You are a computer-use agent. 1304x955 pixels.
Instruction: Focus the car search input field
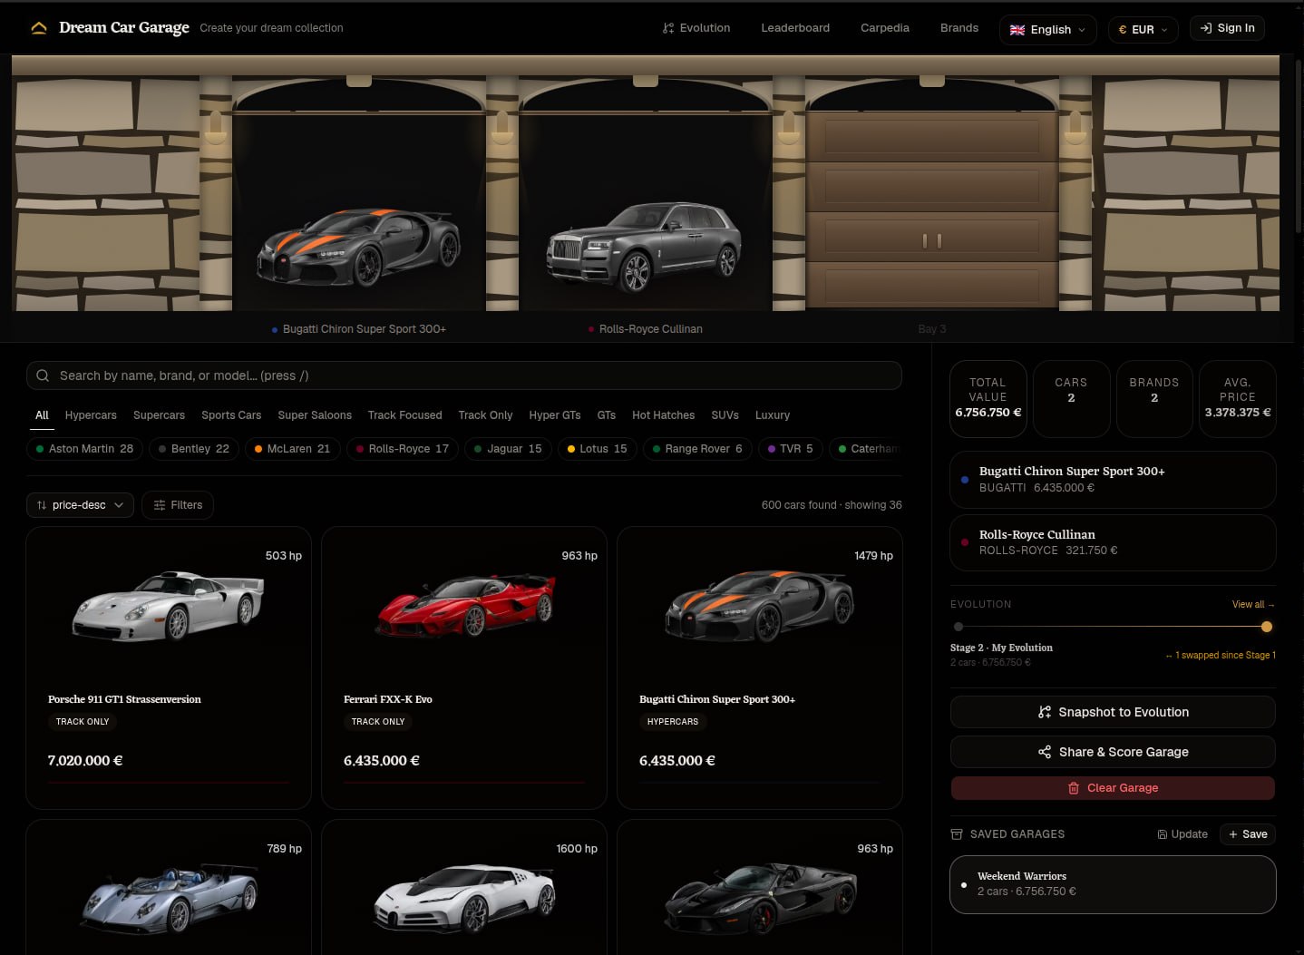(464, 375)
